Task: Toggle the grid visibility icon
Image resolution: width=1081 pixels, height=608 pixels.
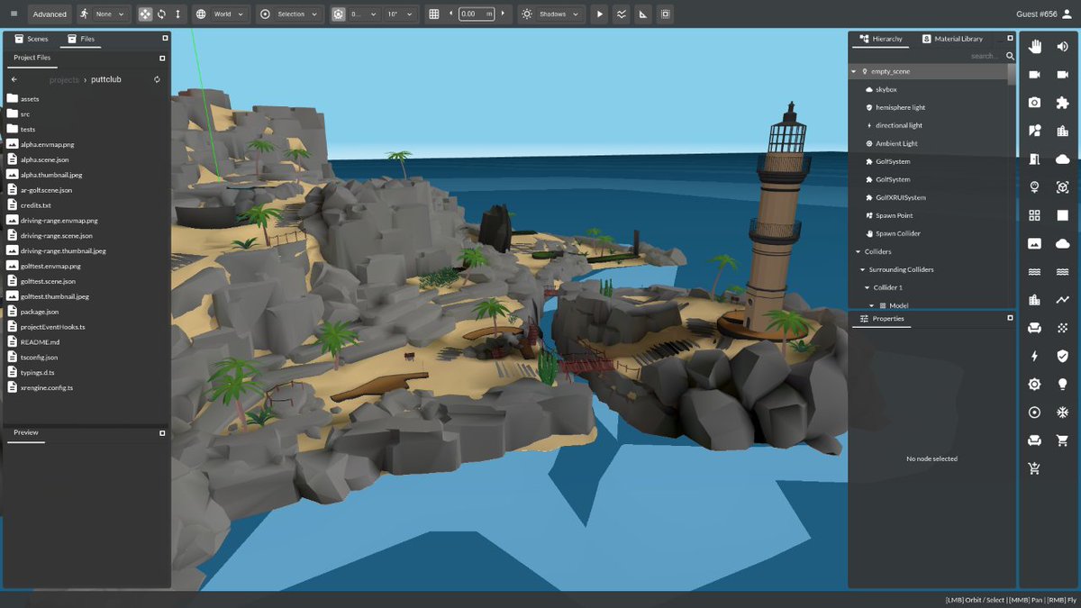Action: point(434,14)
